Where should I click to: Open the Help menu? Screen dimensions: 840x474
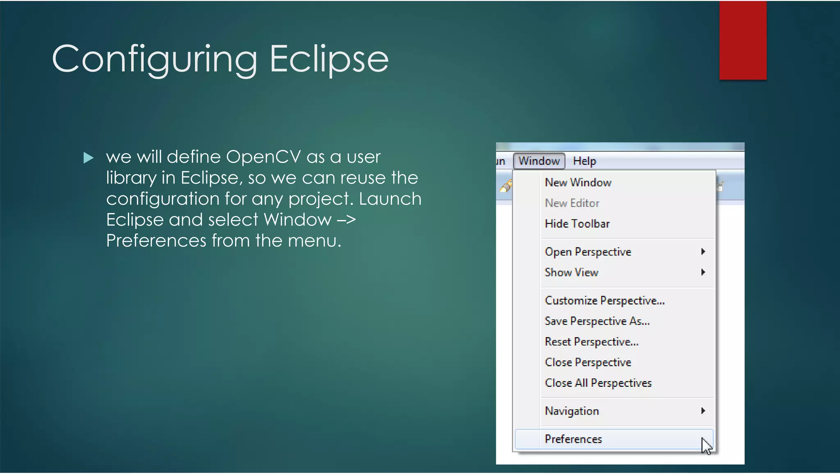click(584, 161)
